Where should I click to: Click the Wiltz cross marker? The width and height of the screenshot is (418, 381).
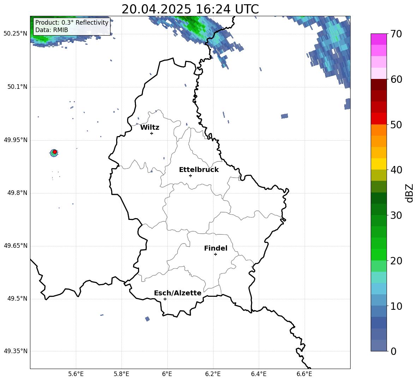152,133
